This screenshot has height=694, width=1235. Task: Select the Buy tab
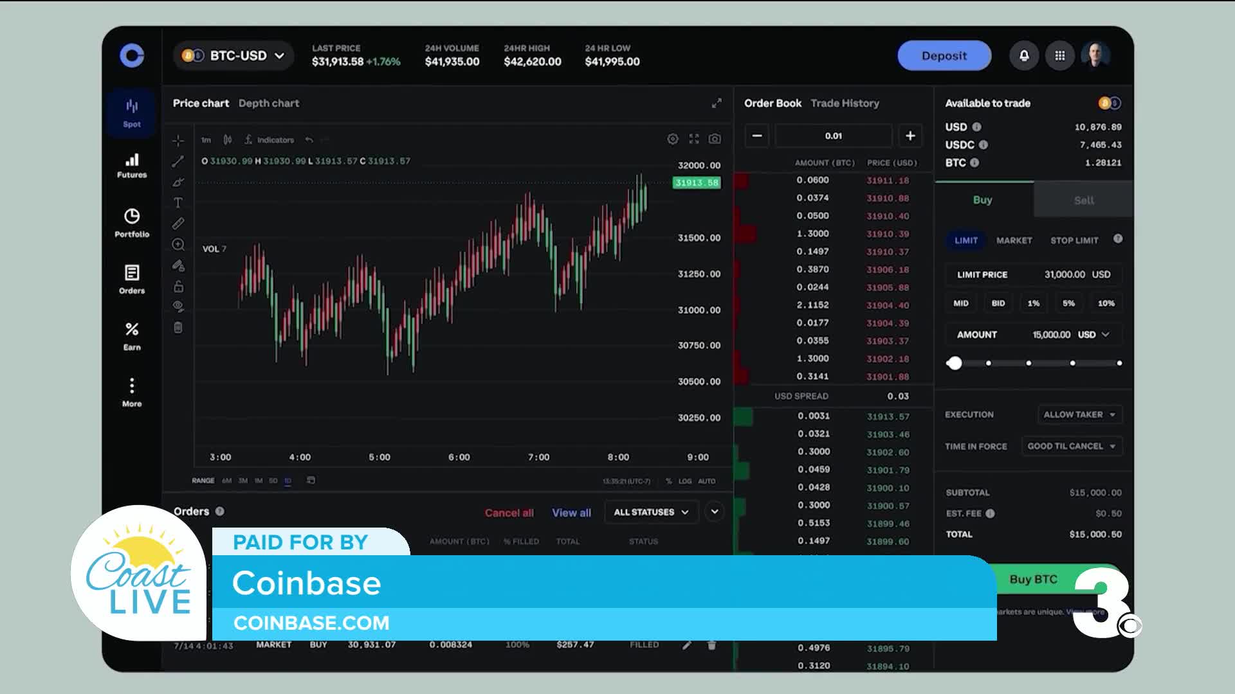click(983, 200)
